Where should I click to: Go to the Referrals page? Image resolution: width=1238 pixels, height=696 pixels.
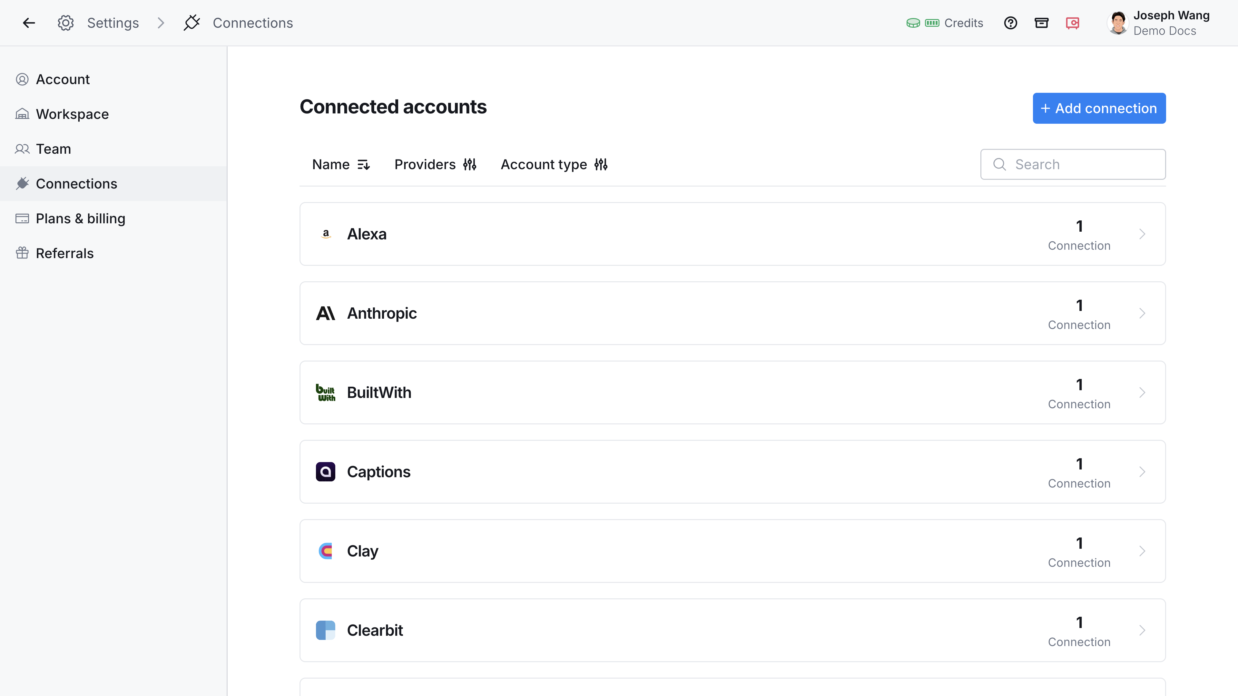[x=113, y=253]
